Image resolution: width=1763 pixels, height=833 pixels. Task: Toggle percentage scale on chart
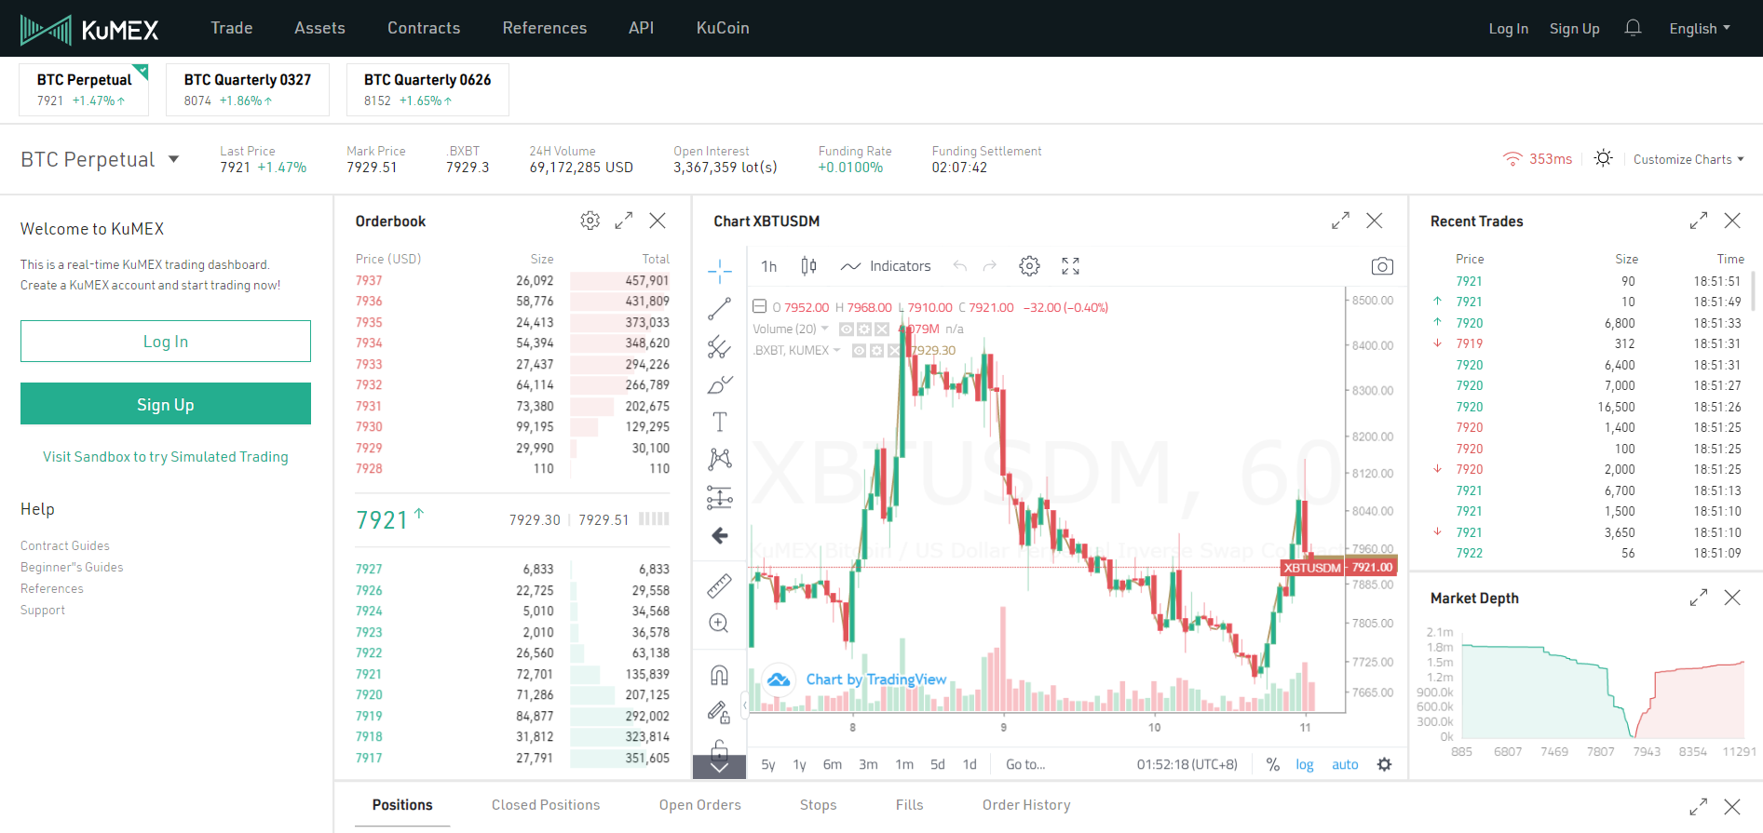click(1272, 764)
